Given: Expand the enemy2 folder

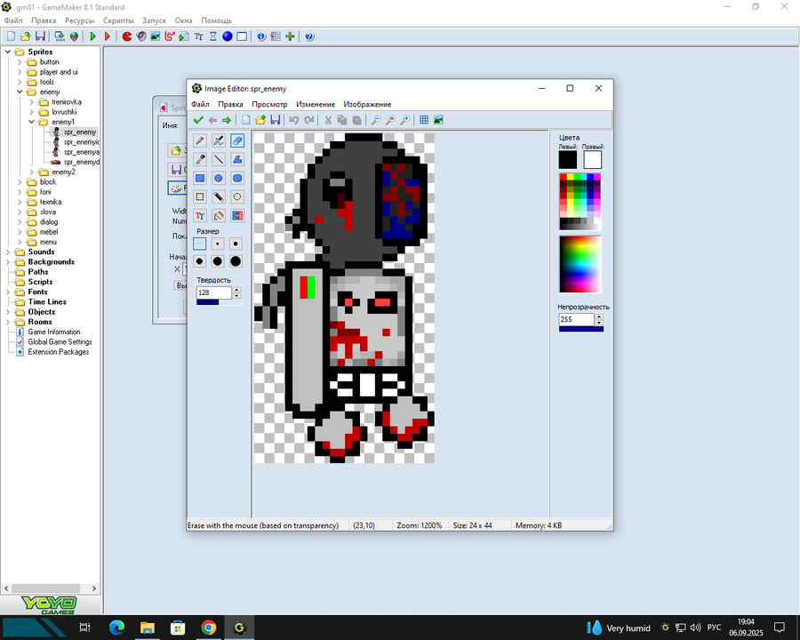Looking at the screenshot, I should [32, 172].
